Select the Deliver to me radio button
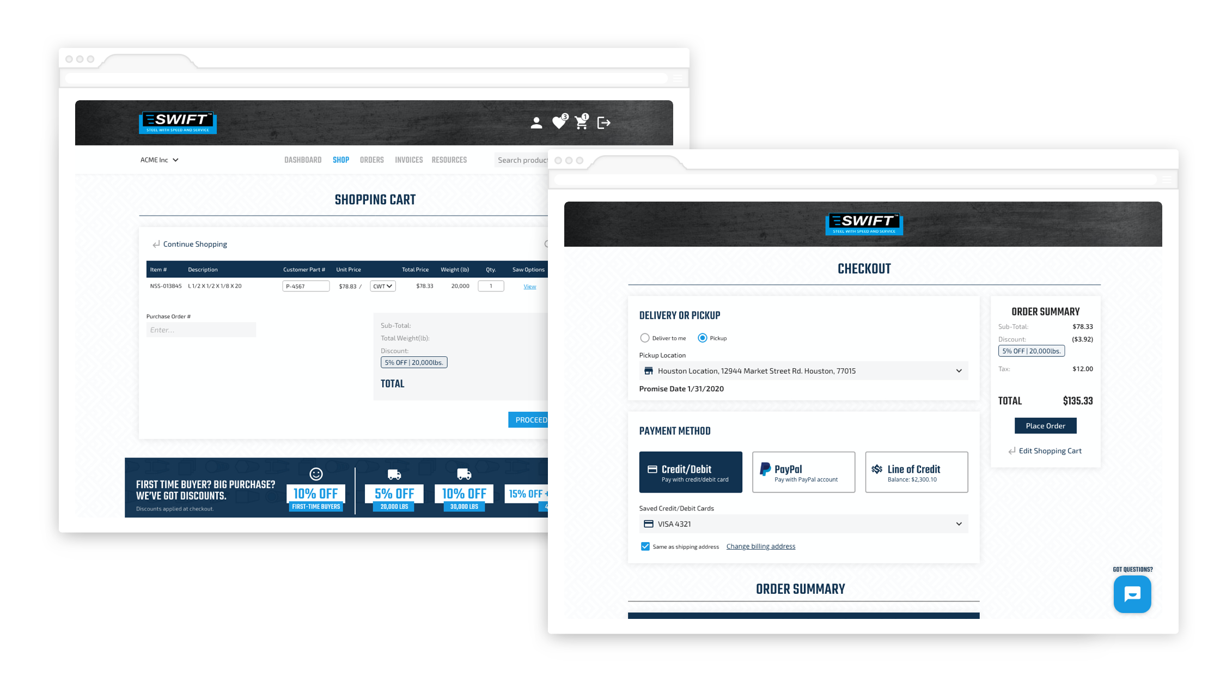The height and width of the screenshot is (681, 1220). tap(644, 337)
